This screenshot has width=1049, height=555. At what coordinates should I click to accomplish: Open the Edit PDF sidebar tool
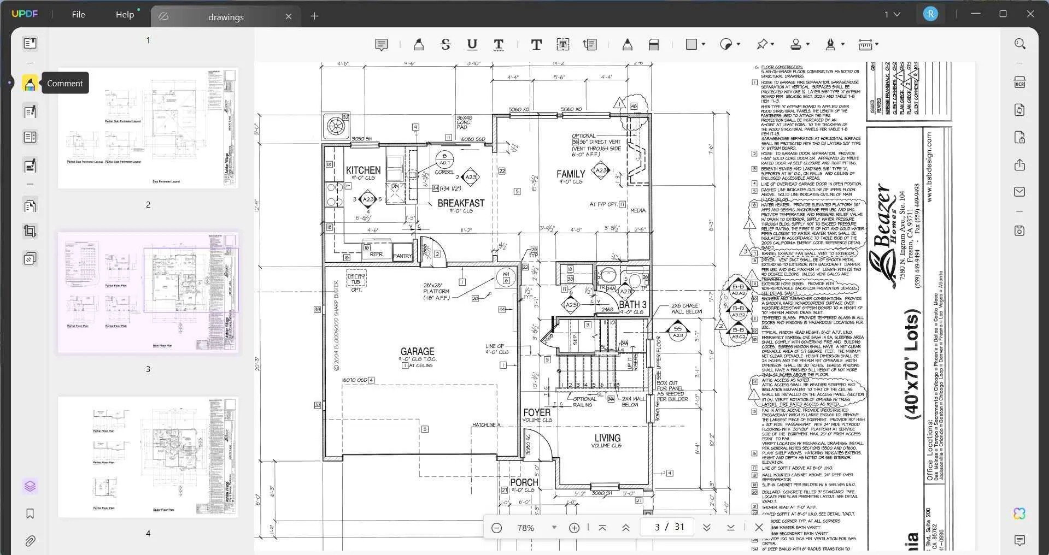pyautogui.click(x=30, y=112)
